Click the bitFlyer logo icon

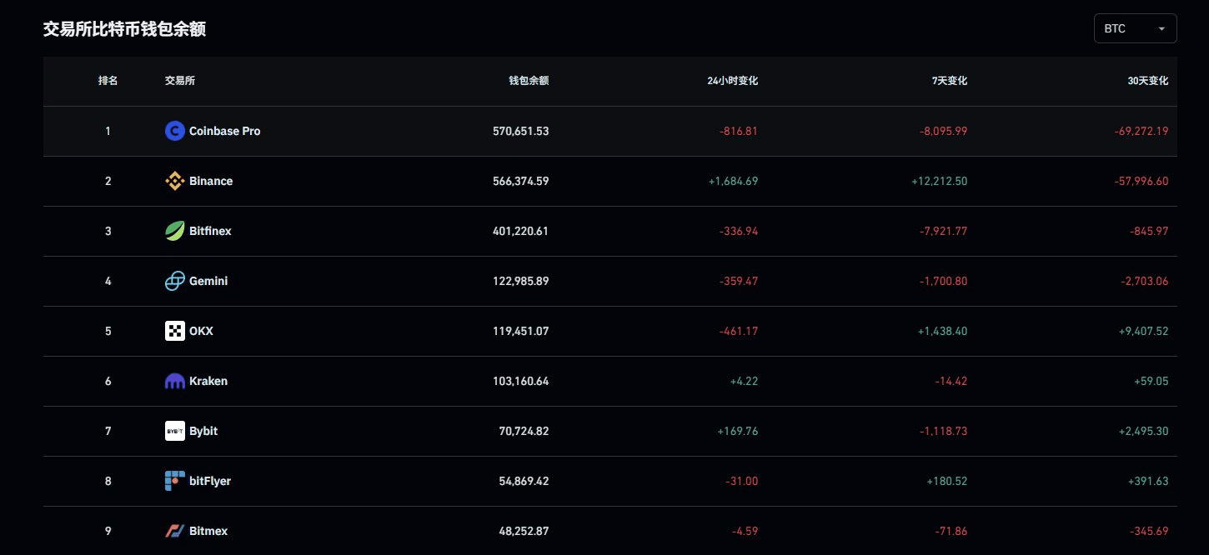[174, 481]
